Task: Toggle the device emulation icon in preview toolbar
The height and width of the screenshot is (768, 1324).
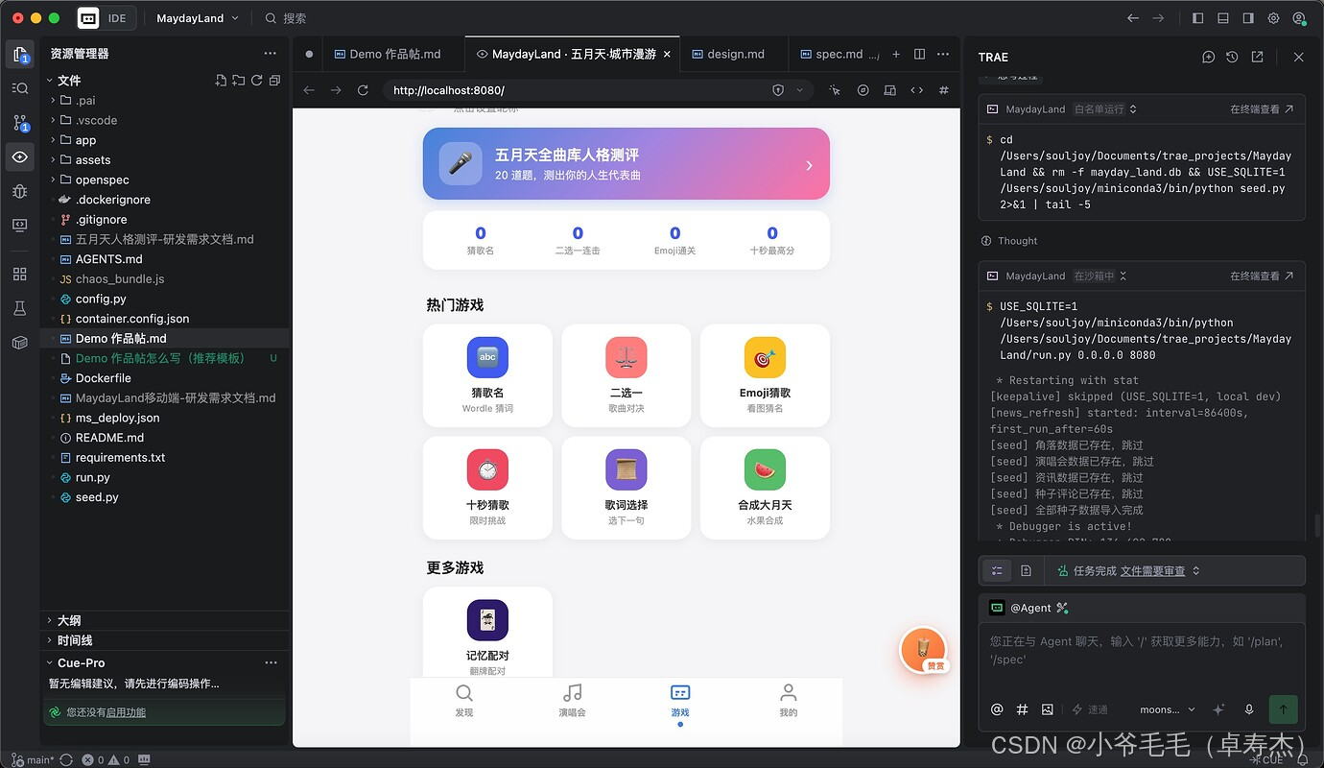Action: tap(890, 90)
